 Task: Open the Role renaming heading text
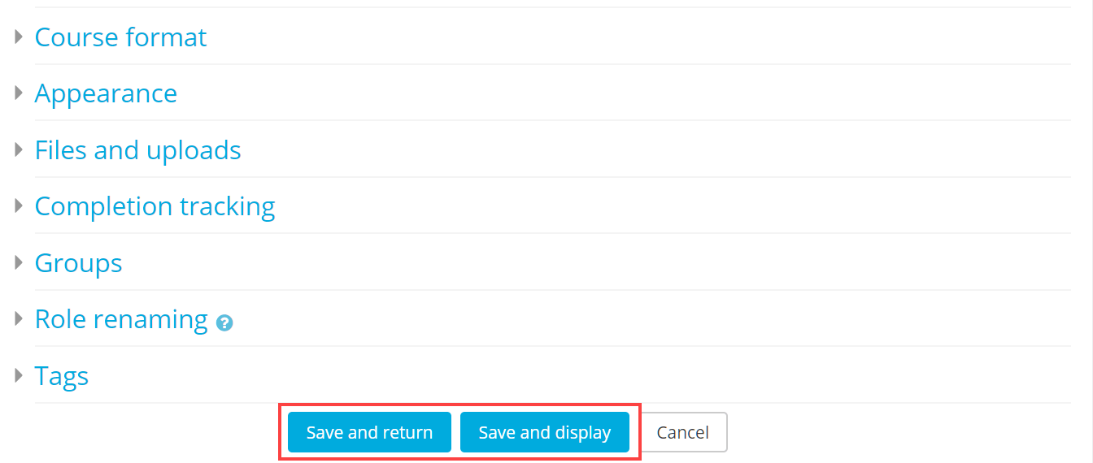coord(121,320)
